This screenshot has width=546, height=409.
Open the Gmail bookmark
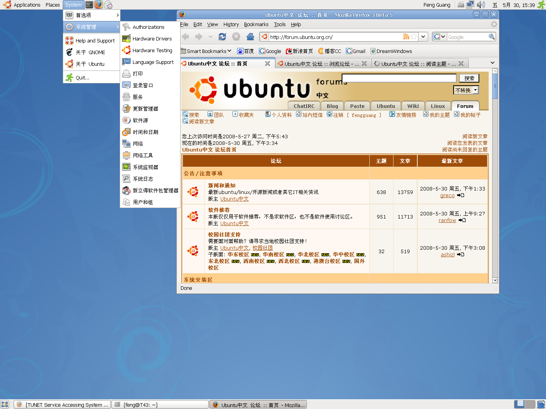[356, 51]
